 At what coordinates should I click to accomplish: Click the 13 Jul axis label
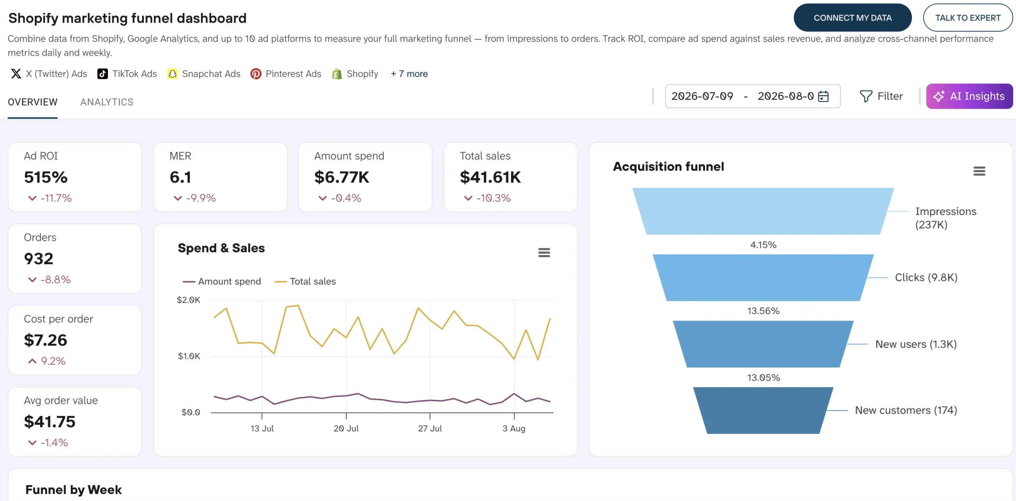pos(262,429)
